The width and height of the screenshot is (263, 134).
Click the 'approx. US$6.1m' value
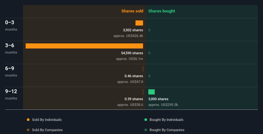point(129,59)
